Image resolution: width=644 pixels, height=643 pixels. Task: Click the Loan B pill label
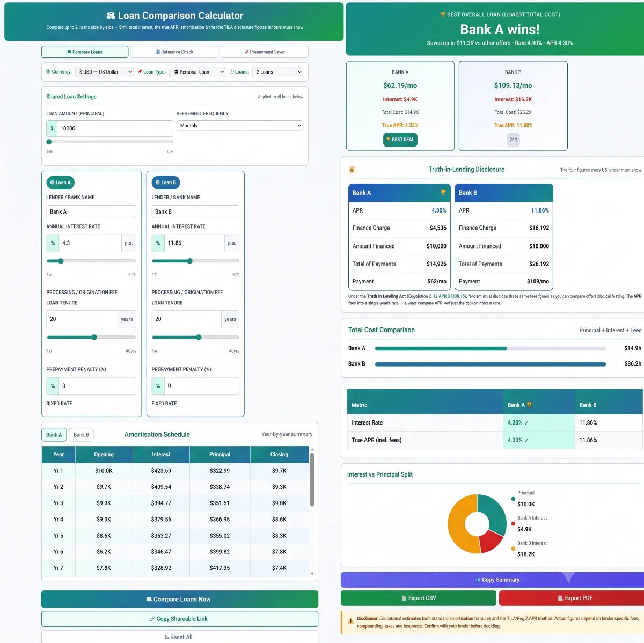point(165,182)
